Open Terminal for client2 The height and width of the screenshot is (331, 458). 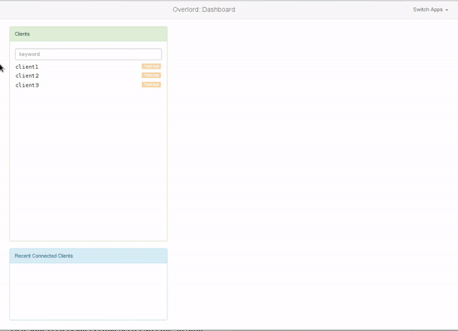[151, 75]
